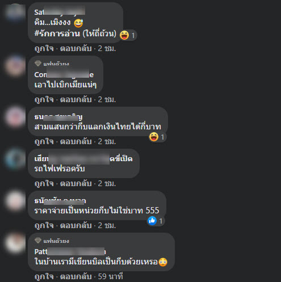Screen dimensions: 281x282
Task: Reply to the รถไฟเฟรอครับ comment via ตอบกลับ
Action: coord(76,183)
